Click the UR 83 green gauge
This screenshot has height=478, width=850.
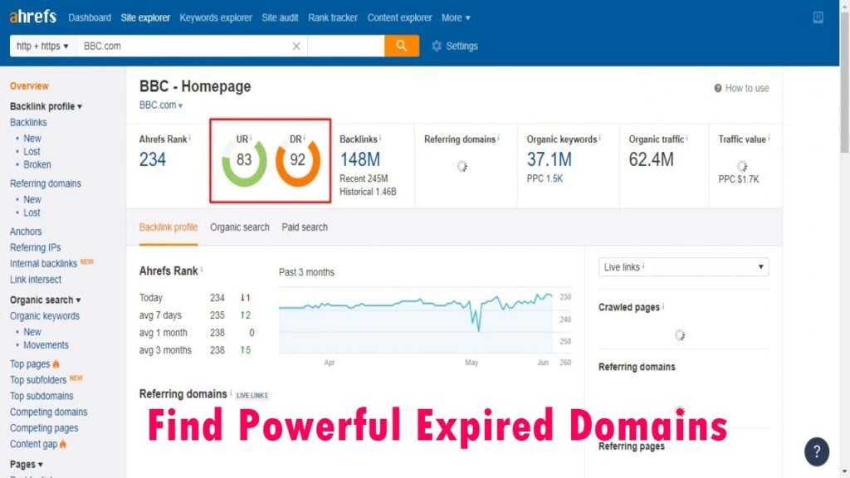tap(244, 162)
